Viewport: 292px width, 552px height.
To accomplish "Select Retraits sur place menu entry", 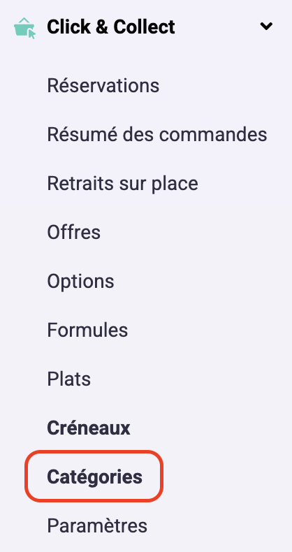I will 122,183.
